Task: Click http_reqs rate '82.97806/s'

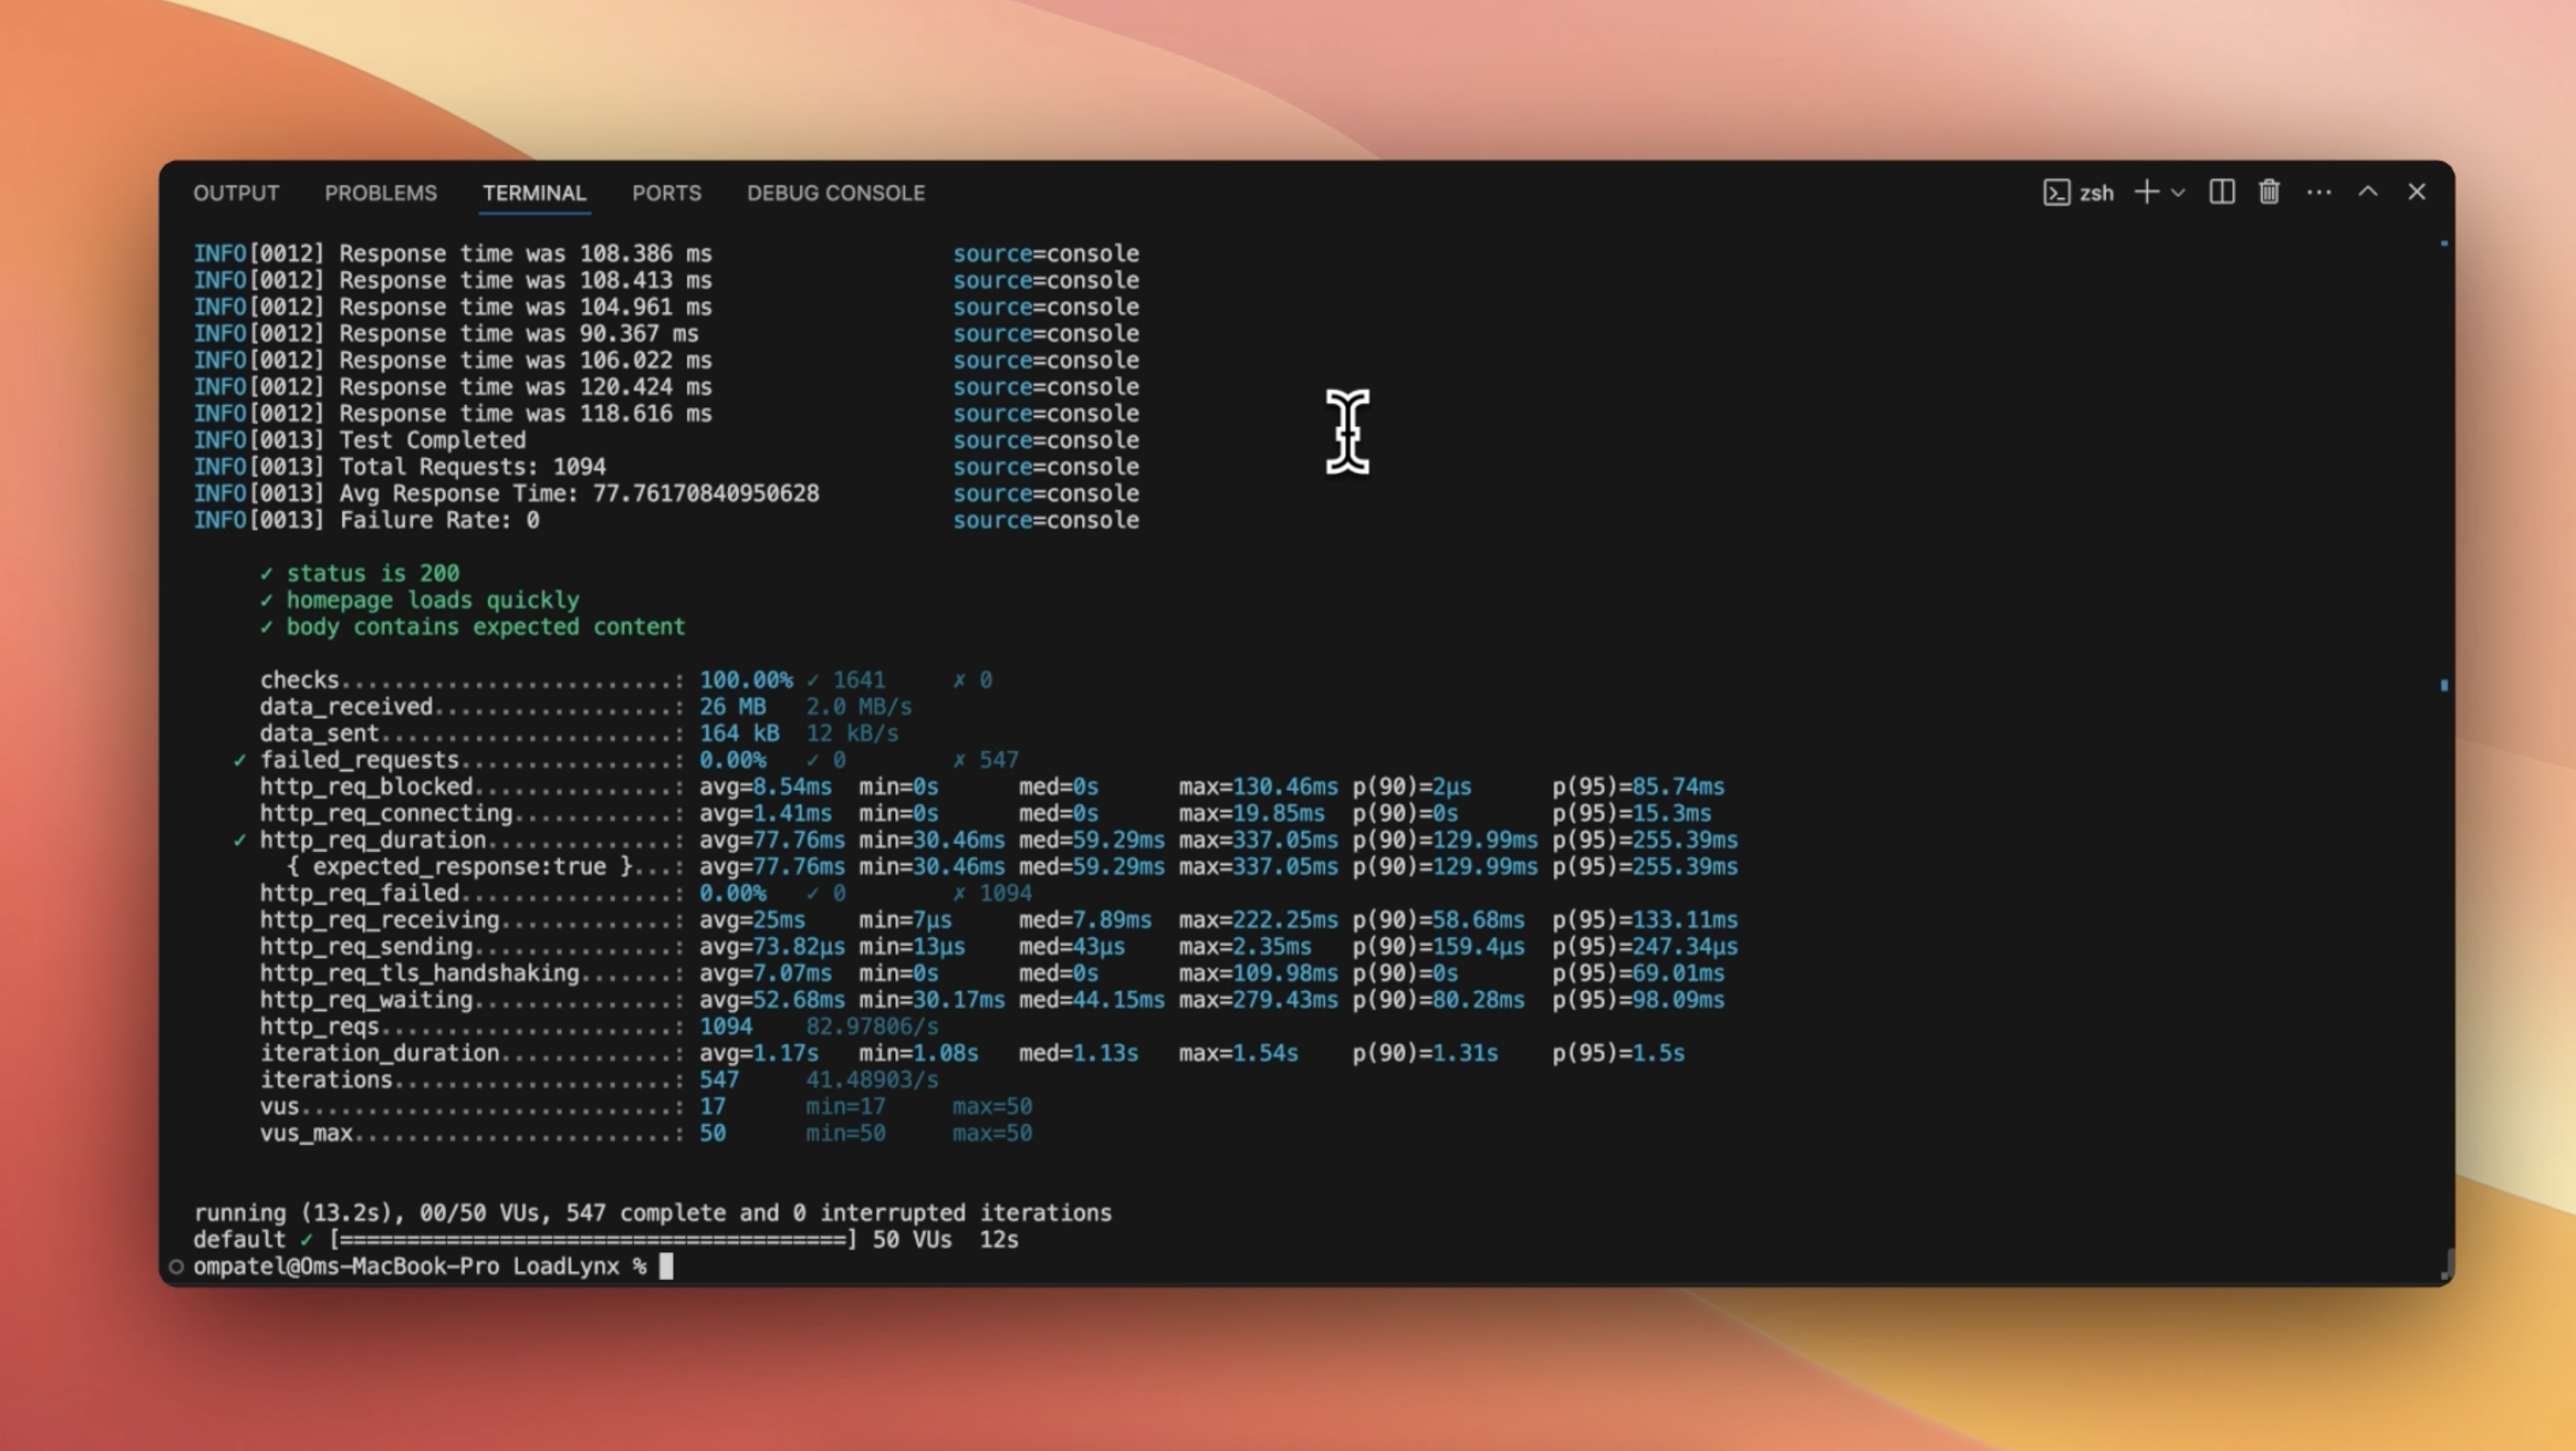Action: click(x=872, y=1027)
